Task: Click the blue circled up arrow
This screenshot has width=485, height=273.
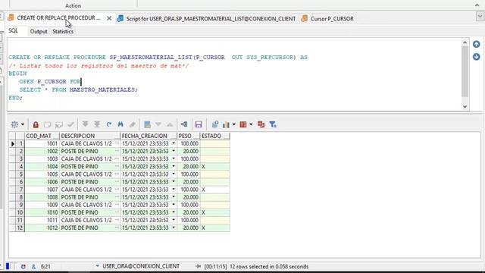Action: tap(477, 44)
